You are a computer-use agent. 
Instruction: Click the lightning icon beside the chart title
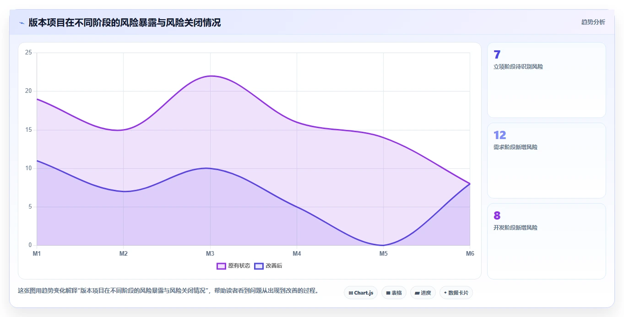[x=22, y=23]
